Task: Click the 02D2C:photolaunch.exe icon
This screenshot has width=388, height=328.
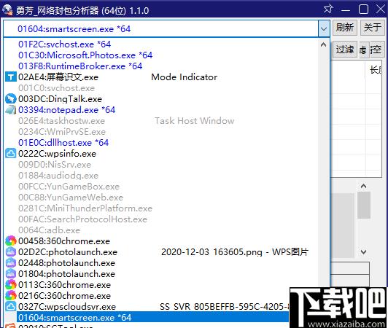Action: (x=11, y=251)
